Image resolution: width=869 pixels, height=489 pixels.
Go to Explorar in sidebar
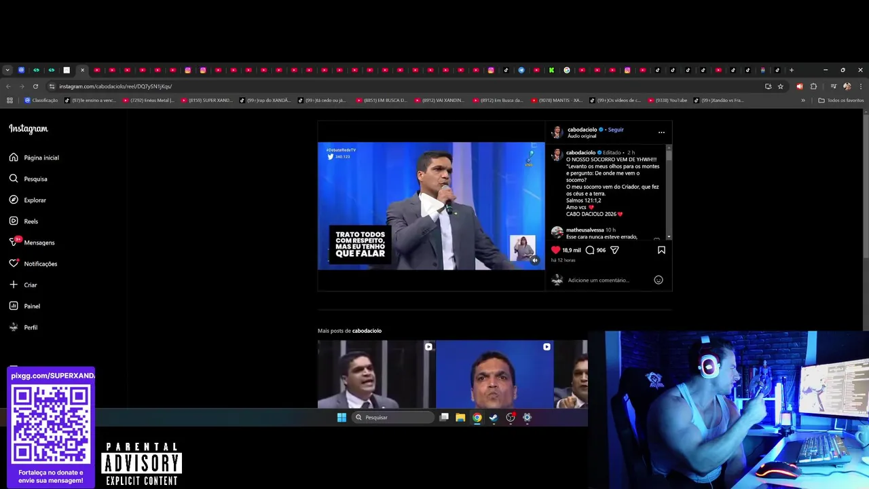[x=27, y=200]
